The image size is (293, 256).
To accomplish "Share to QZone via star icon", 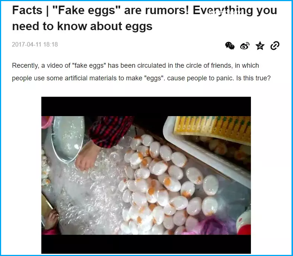I will (260, 46).
